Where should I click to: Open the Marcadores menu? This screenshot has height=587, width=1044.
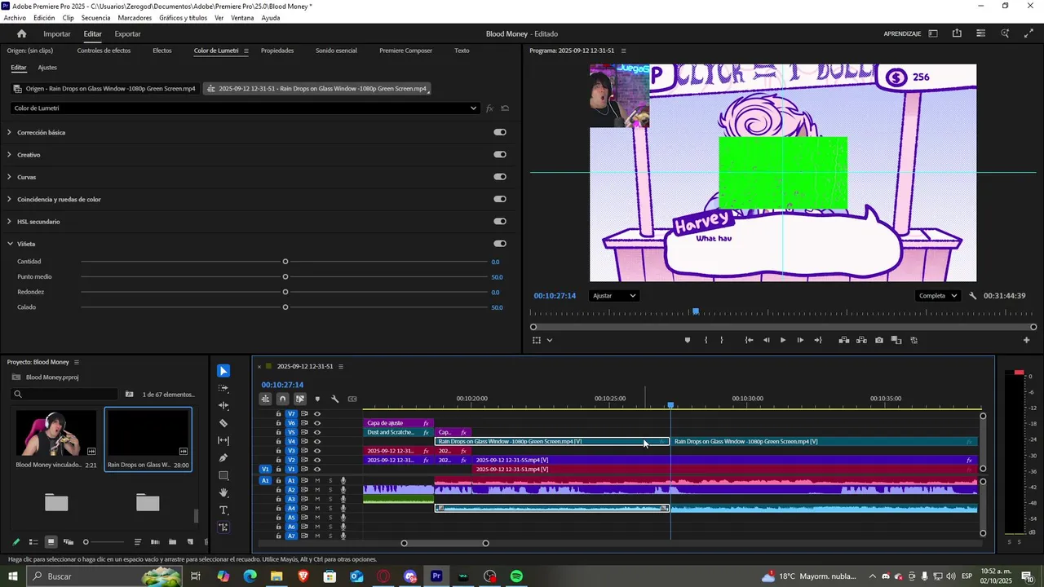[135, 17]
